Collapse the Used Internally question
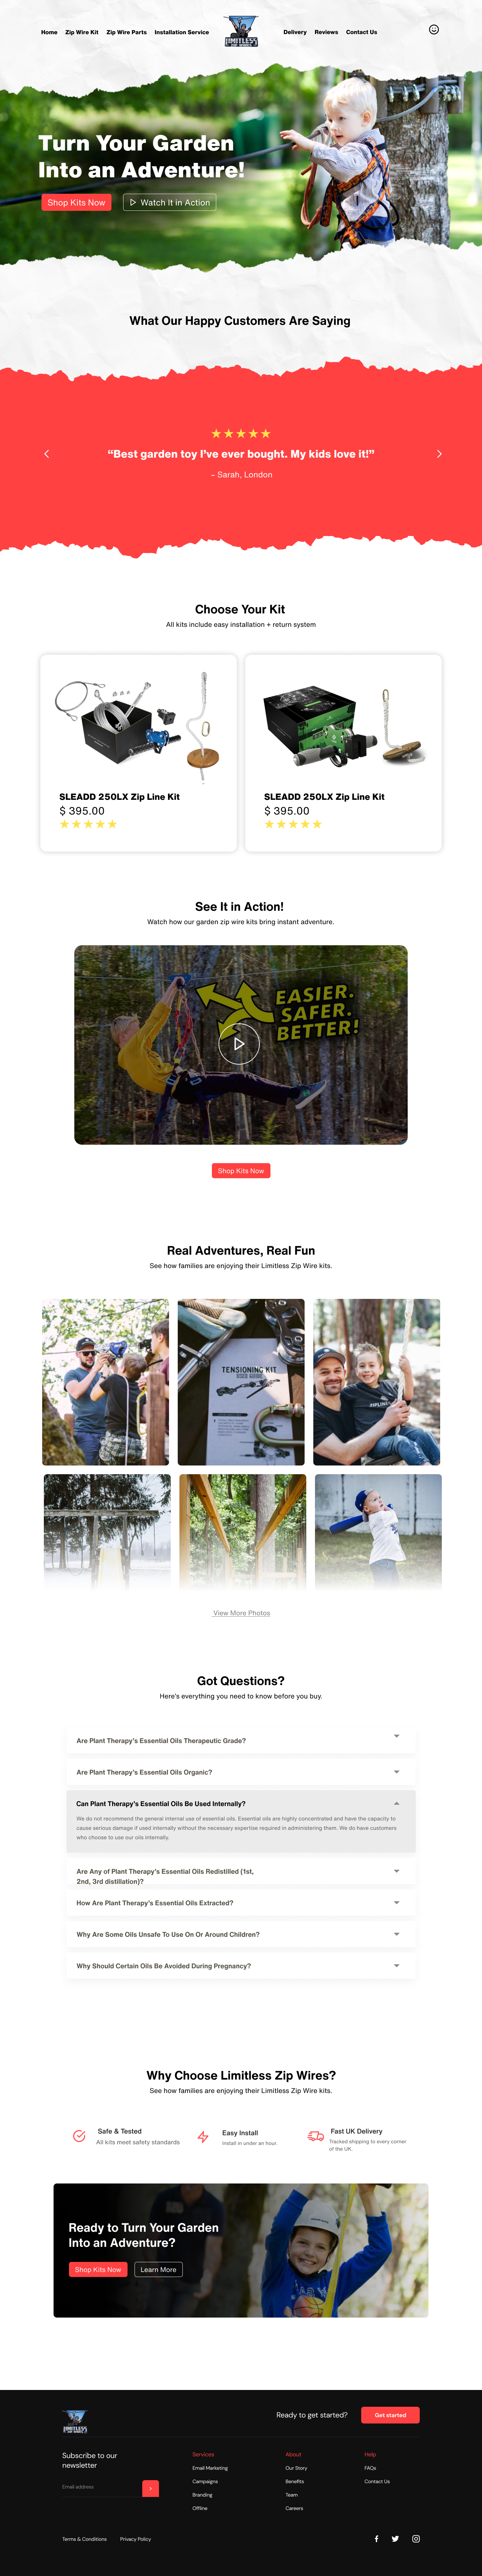The image size is (482, 2576). tap(241, 1803)
